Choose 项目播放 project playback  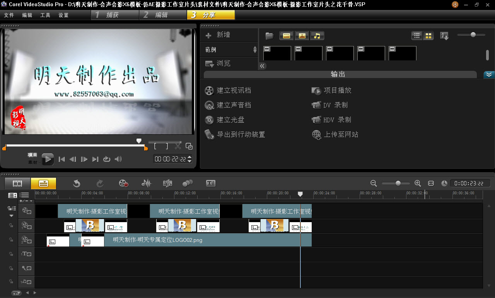[x=332, y=91]
